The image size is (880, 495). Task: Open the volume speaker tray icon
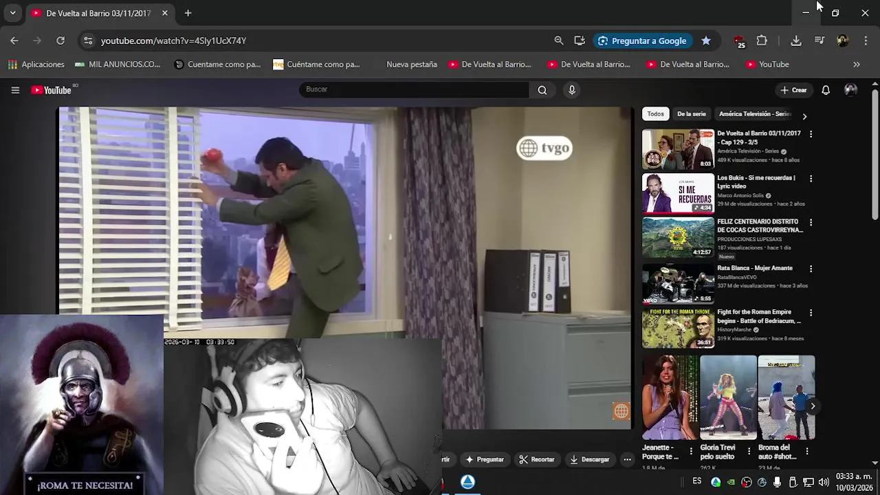[824, 483]
